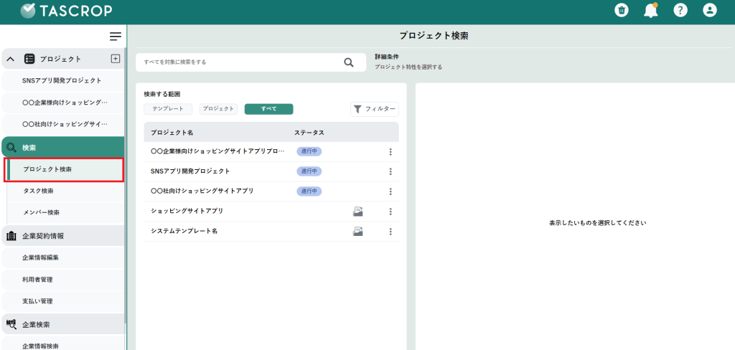Viewport: 735px width, 350px height.
Task: Click the プロジェクト名 column header
Action: pos(172,133)
